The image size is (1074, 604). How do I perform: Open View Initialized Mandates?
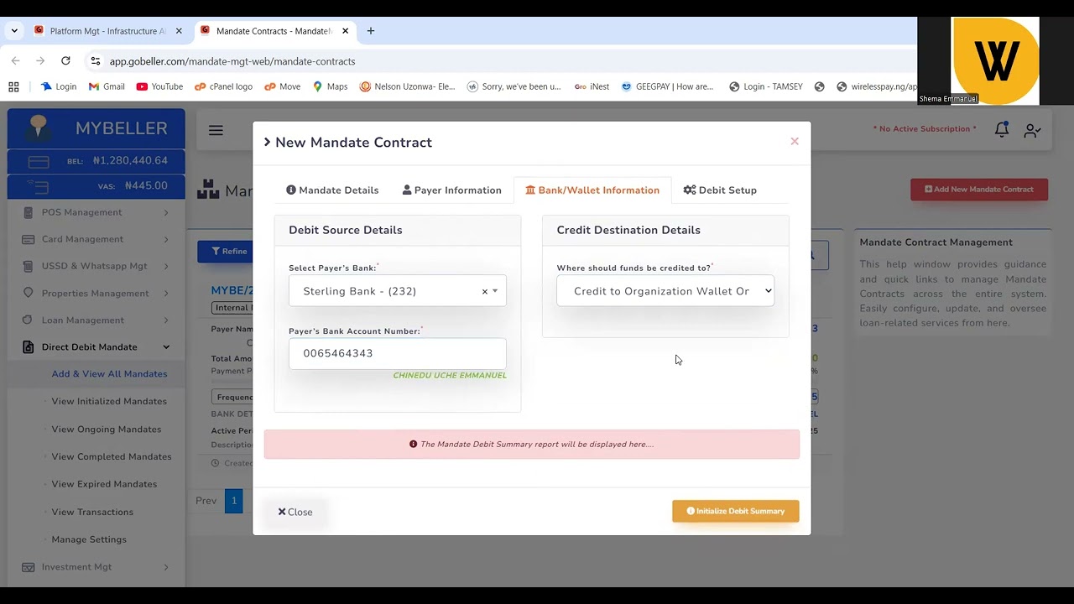(109, 401)
